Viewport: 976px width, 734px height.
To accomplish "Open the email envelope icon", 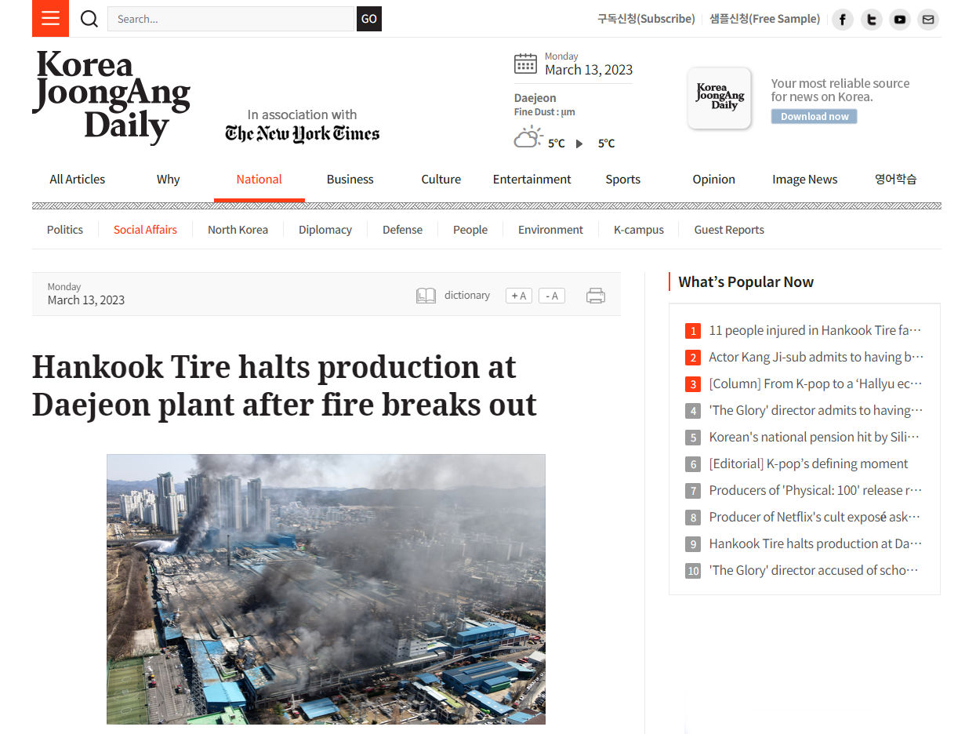I will click(928, 20).
